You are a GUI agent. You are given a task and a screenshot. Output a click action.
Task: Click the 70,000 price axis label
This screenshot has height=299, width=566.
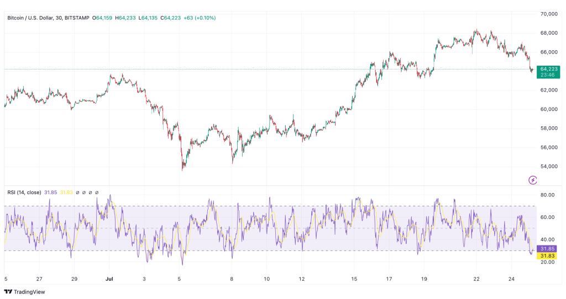pos(549,14)
